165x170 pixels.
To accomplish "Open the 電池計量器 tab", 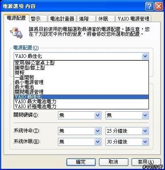I will click(x=62, y=18).
